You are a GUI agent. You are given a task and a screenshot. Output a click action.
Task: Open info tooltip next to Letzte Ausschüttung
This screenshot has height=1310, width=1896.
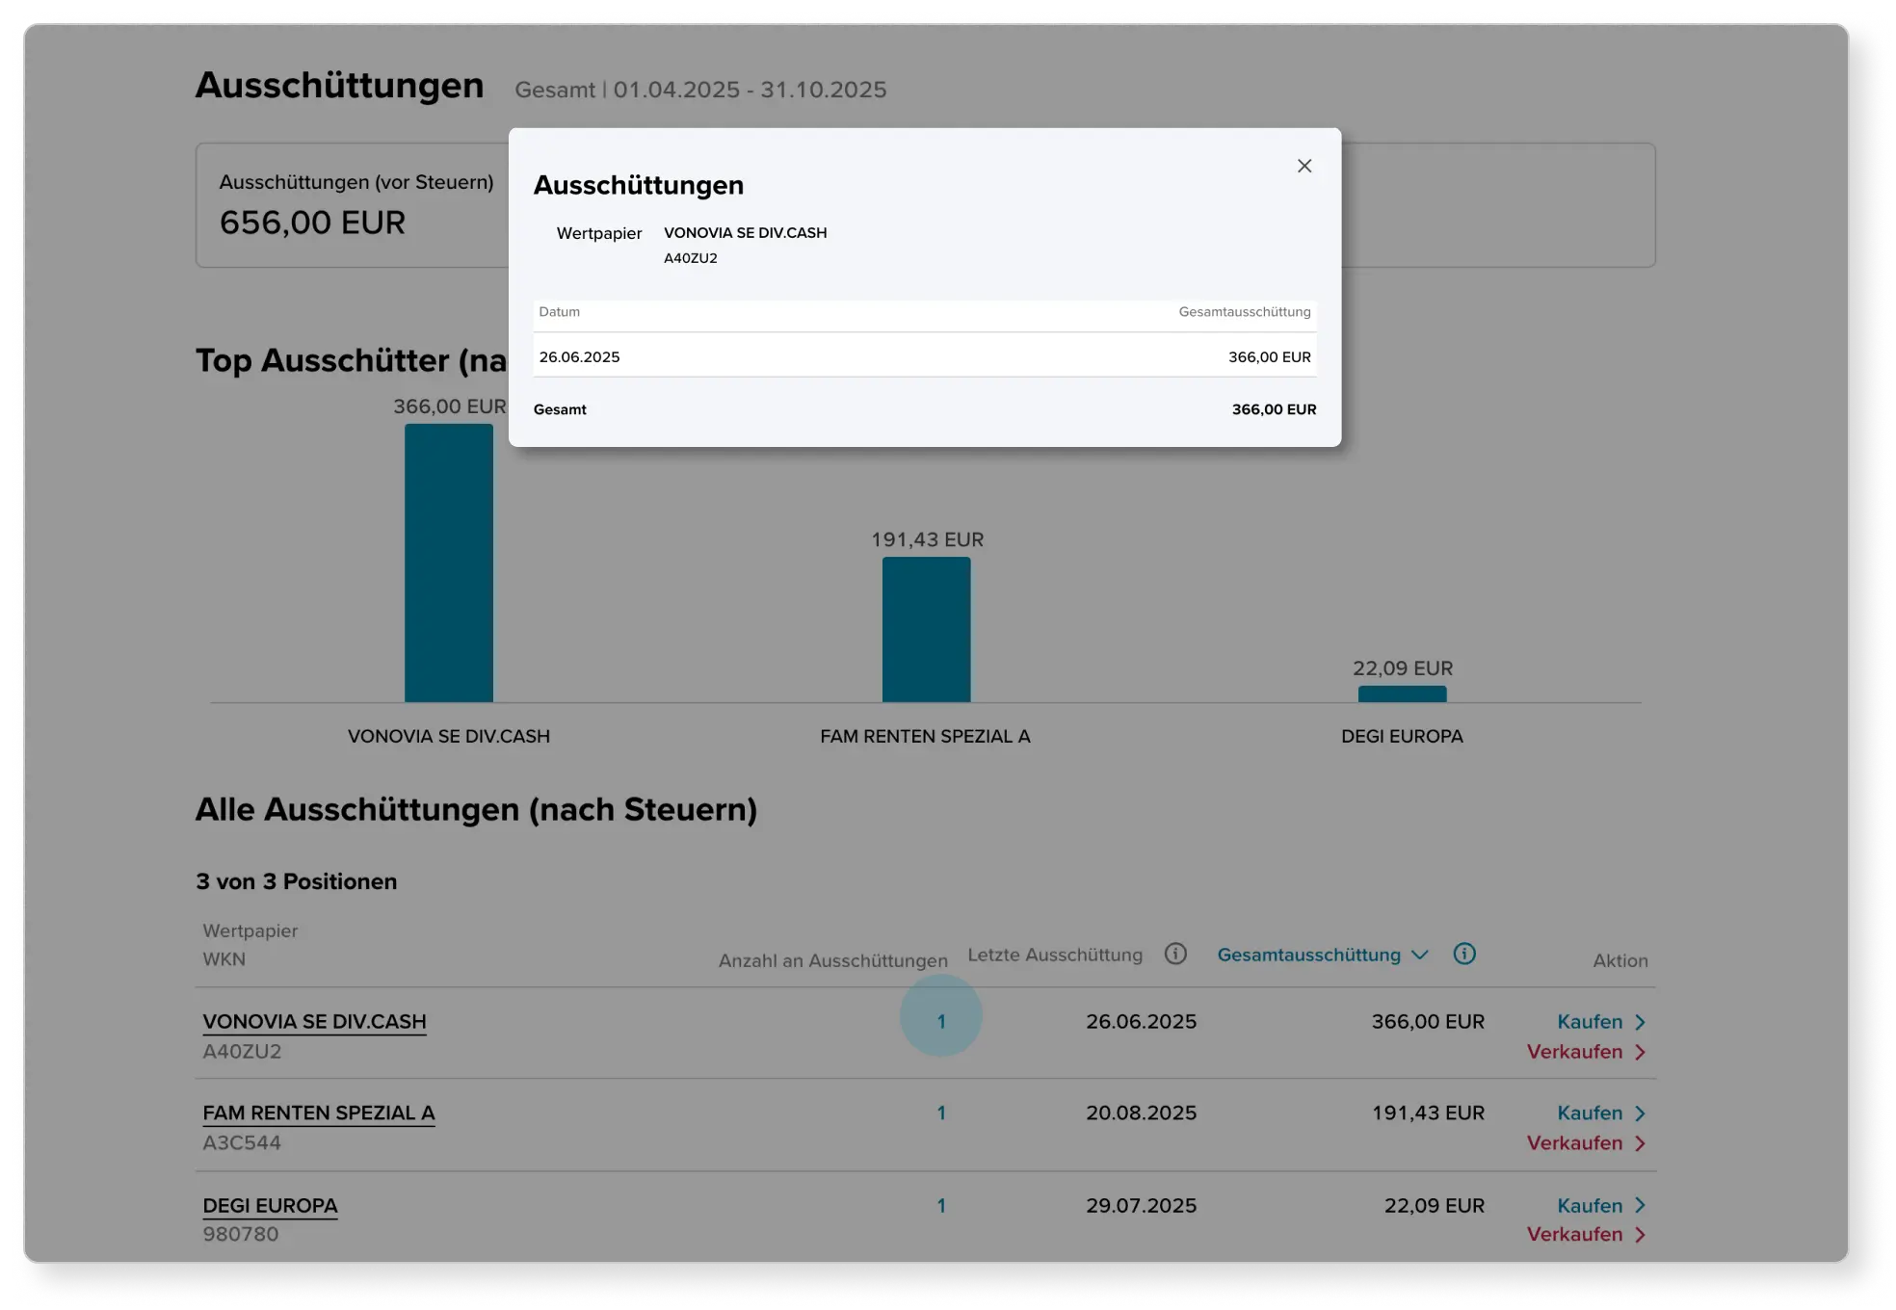[x=1176, y=954]
